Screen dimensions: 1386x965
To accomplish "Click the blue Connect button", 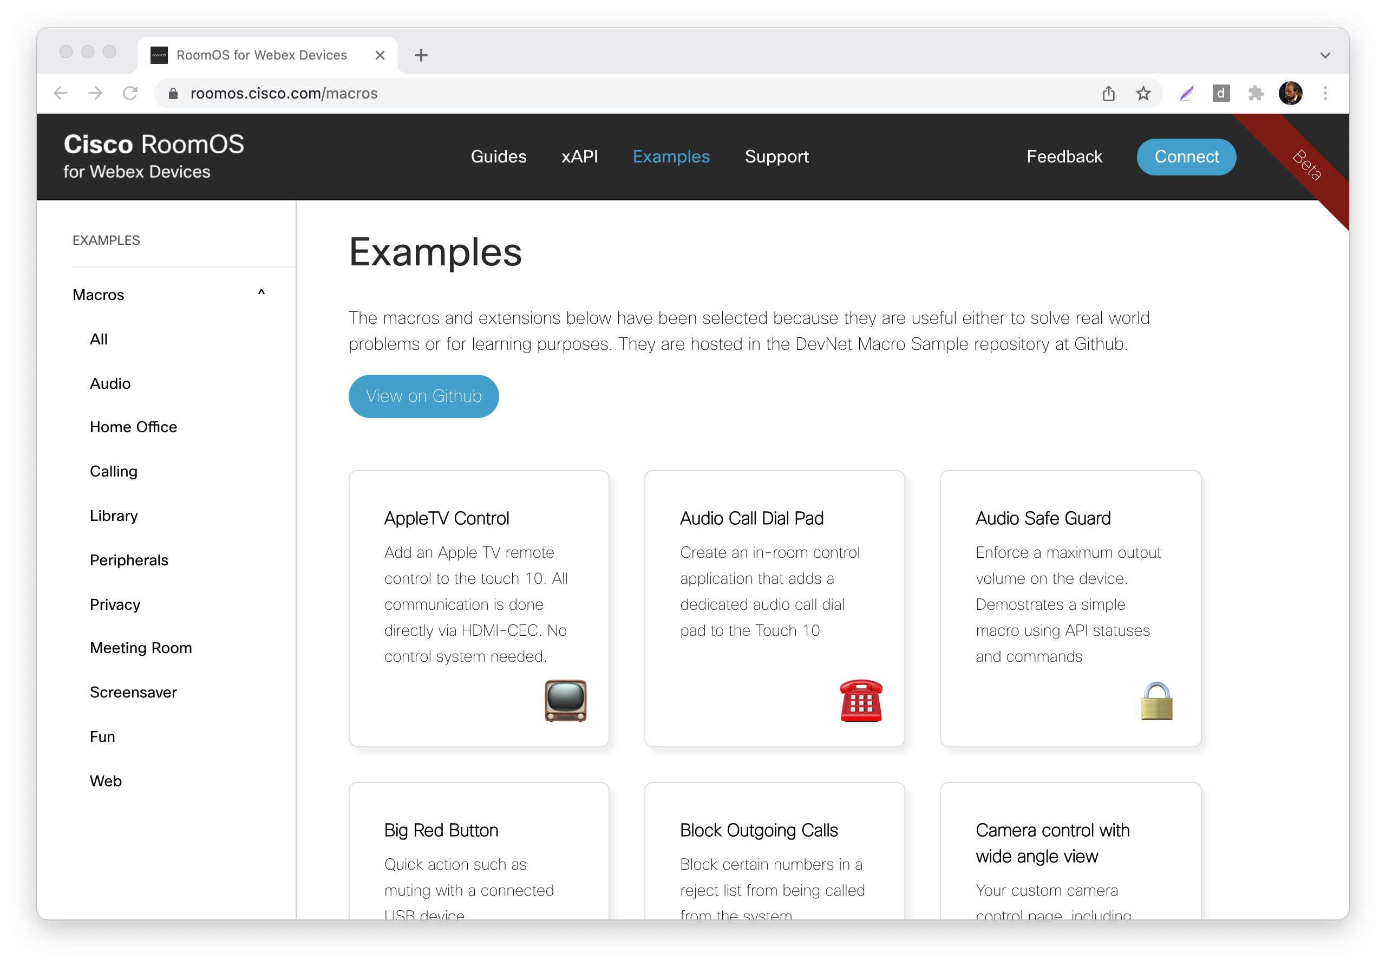I will point(1186,157).
